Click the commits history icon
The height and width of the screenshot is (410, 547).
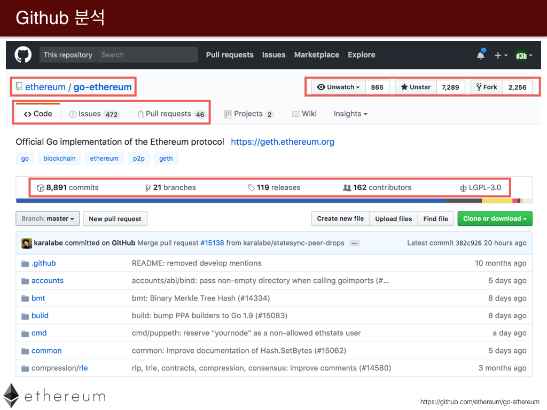41,188
